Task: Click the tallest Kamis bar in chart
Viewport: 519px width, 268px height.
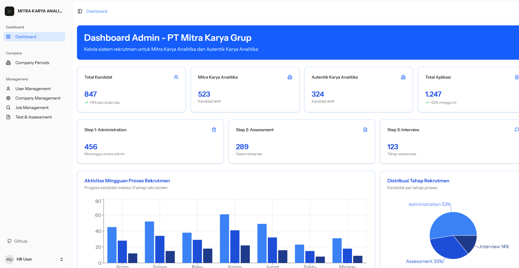Action: pyautogui.click(x=224, y=238)
